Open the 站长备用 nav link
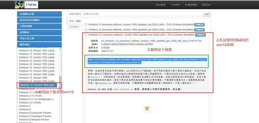This screenshot has height=123, width=259. click(160, 5)
